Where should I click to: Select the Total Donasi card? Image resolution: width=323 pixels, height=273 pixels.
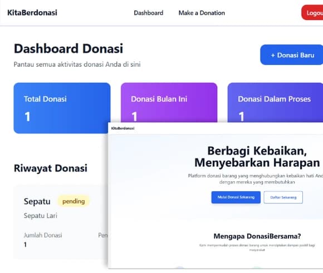tap(62, 108)
